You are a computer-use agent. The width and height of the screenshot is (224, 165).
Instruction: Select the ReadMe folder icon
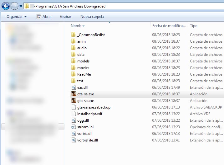point(74,74)
